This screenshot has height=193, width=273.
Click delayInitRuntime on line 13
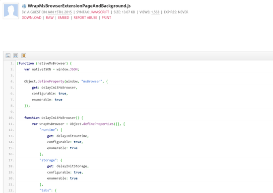pyautogui.click(x=72, y=136)
